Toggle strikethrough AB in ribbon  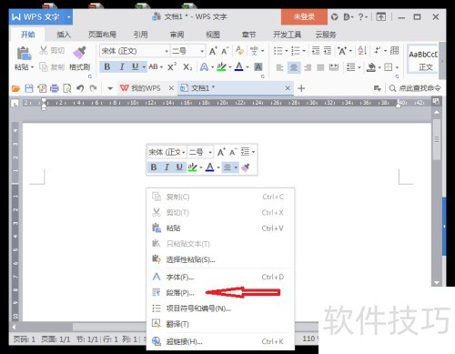pyautogui.click(x=154, y=66)
